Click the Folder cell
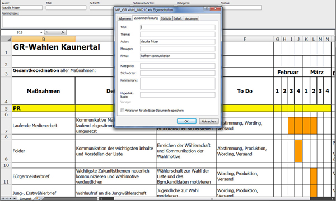Viewport: 336px width, 201px height. click(x=44, y=151)
